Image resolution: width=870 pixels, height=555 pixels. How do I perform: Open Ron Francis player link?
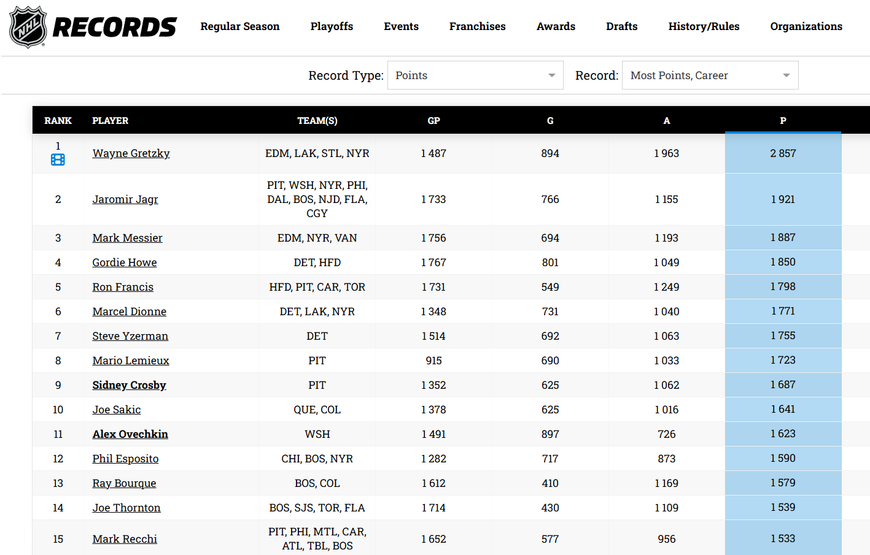pyautogui.click(x=123, y=287)
